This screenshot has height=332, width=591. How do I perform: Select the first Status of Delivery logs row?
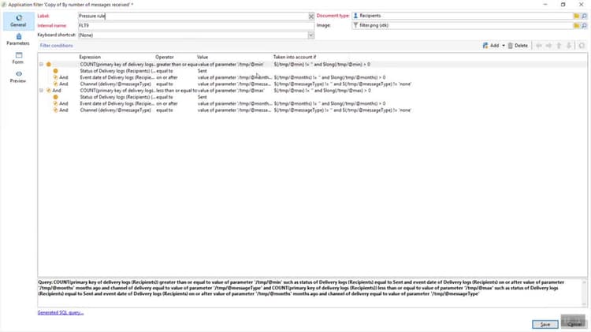pos(312,71)
